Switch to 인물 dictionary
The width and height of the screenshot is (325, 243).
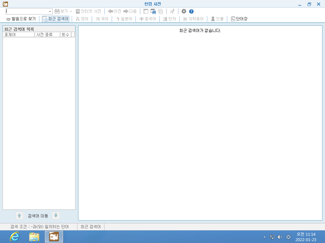click(x=217, y=19)
